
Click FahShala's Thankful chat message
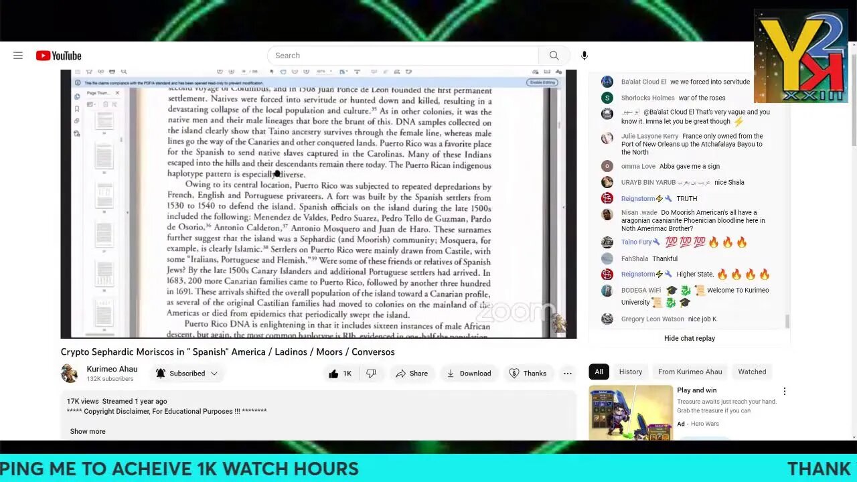(x=665, y=259)
